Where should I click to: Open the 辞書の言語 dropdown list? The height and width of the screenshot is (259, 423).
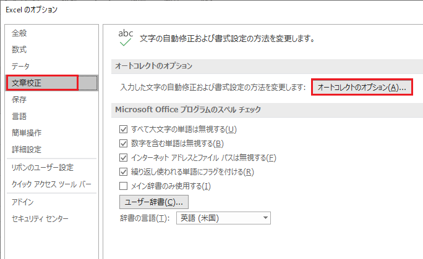click(223, 218)
